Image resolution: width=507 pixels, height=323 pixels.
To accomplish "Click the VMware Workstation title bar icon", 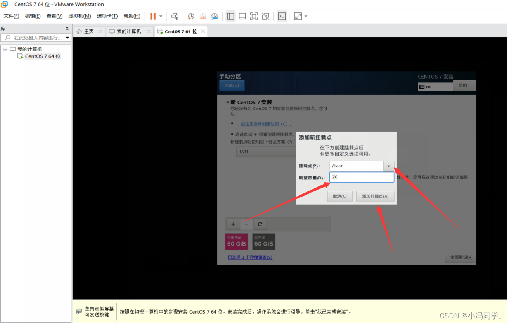I will pos(5,4).
